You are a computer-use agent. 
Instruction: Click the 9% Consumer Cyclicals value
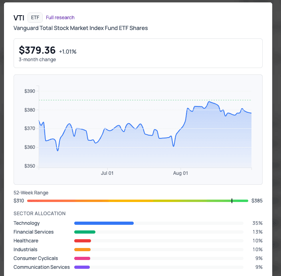[x=259, y=258]
